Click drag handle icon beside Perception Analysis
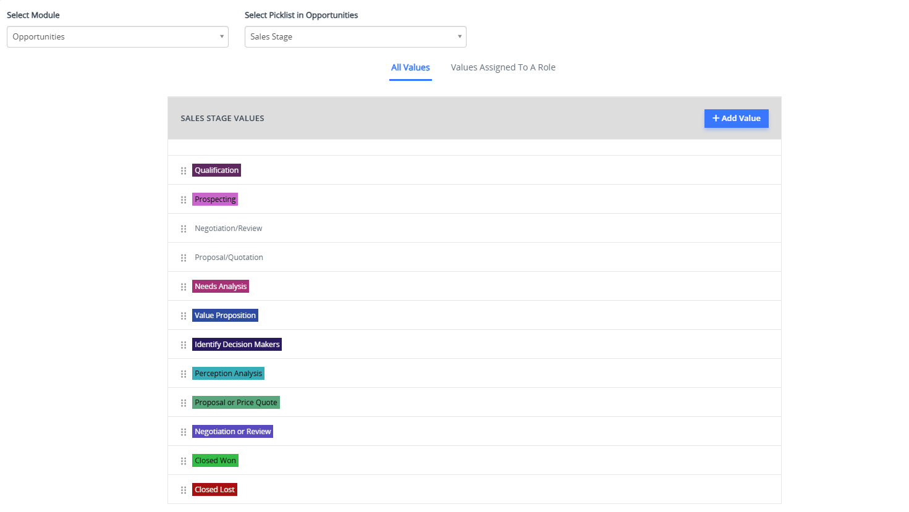This screenshot has width=909, height=512. pyautogui.click(x=184, y=374)
